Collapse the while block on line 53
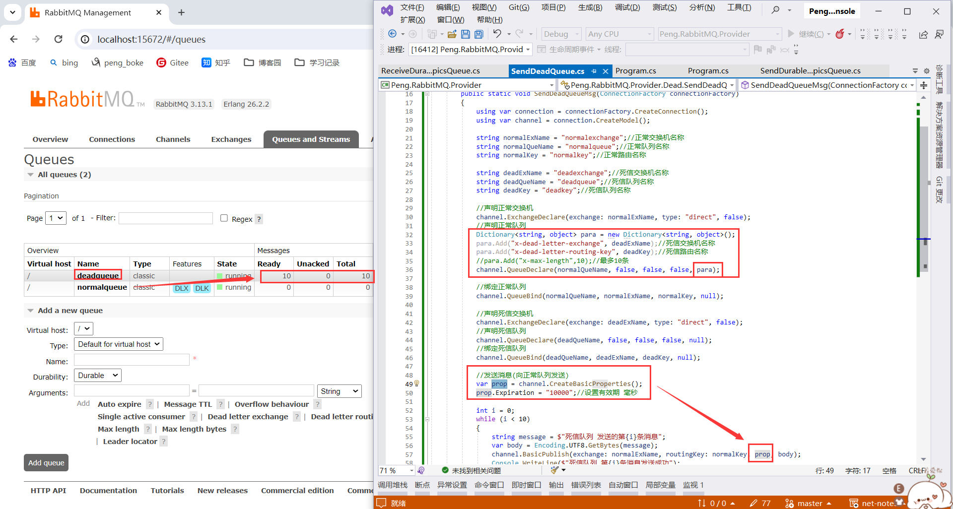Image resolution: width=953 pixels, height=509 pixels. tap(427, 419)
